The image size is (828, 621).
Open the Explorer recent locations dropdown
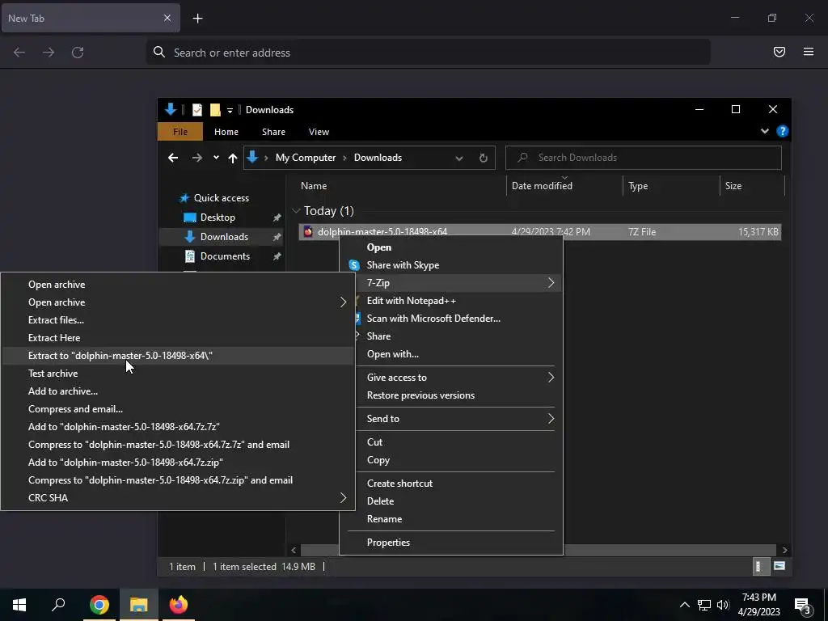coord(216,158)
